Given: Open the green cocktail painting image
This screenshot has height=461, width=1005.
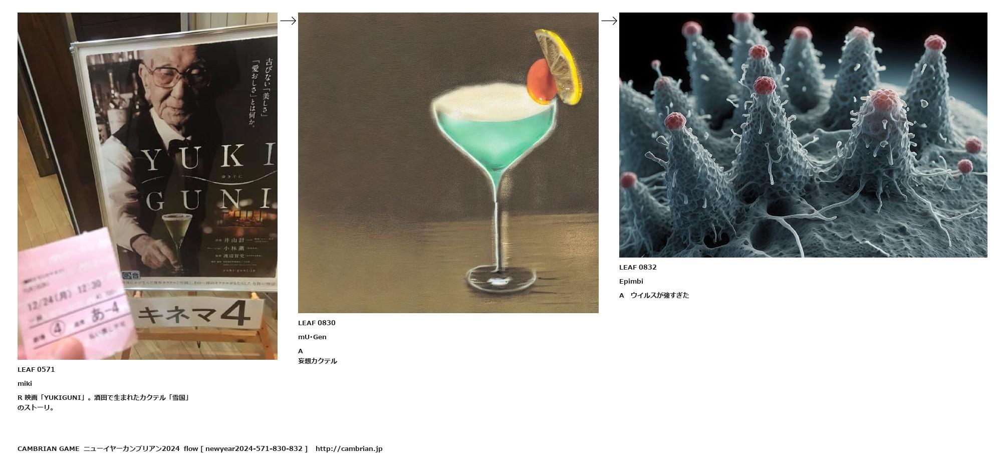Looking at the screenshot, I should (448, 163).
